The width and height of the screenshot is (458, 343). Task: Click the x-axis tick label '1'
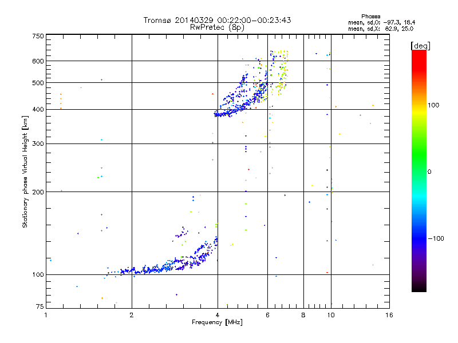point(46,315)
